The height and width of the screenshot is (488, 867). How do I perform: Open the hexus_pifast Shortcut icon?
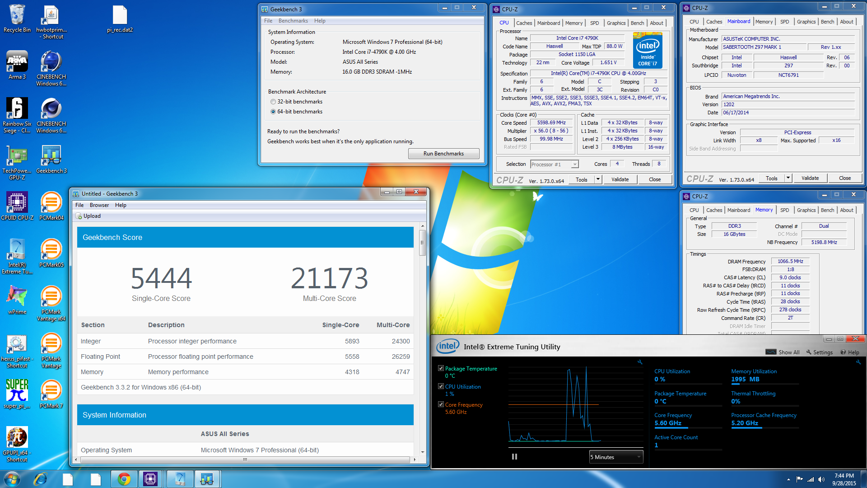(x=17, y=352)
